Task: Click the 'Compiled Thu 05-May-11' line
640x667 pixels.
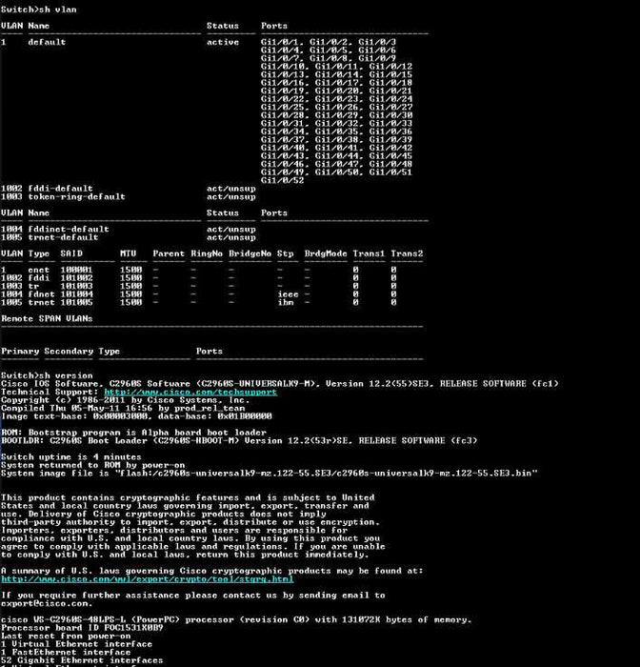Action: (x=123, y=408)
